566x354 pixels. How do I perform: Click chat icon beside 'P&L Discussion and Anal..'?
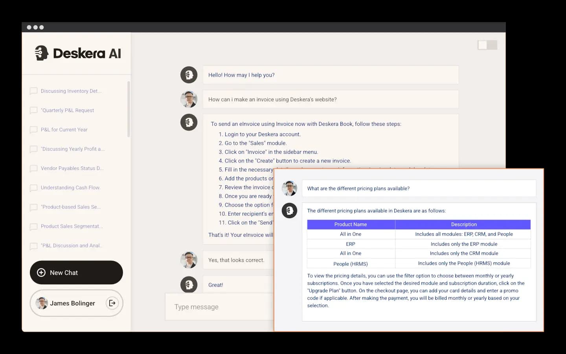coord(34,246)
